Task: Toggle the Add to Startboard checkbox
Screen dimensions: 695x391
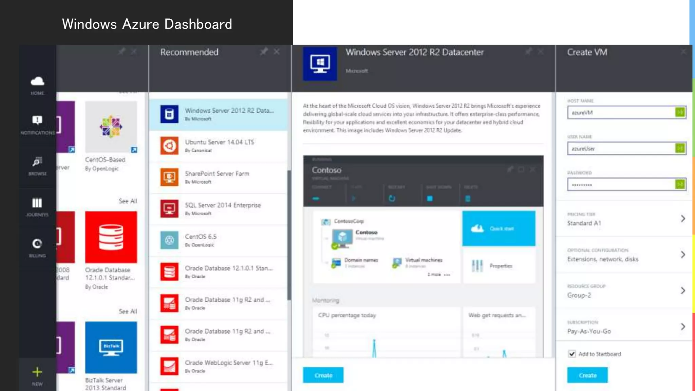Action: [572, 354]
